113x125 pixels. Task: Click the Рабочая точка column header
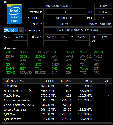tap(19, 81)
